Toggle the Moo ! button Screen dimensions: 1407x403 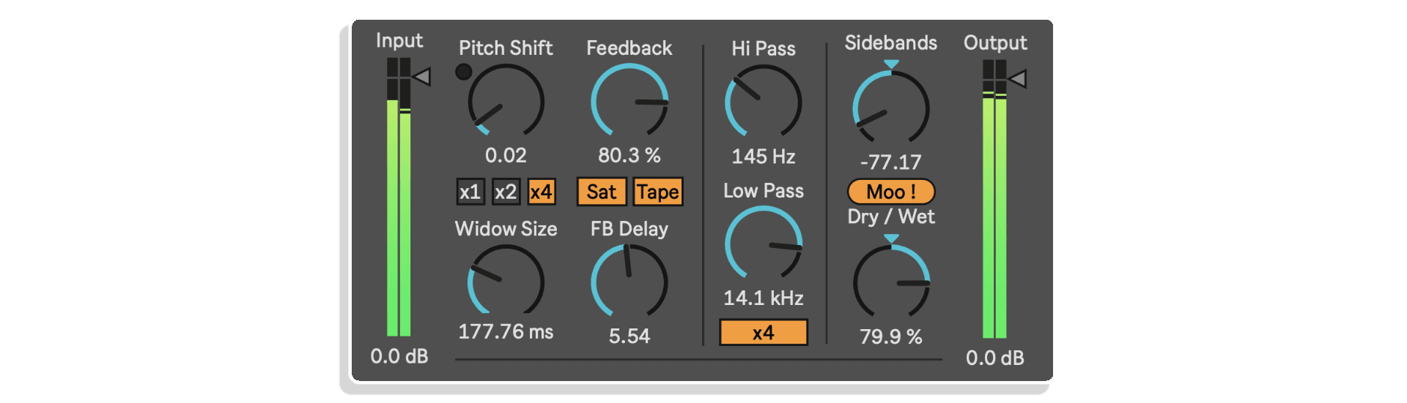[891, 192]
